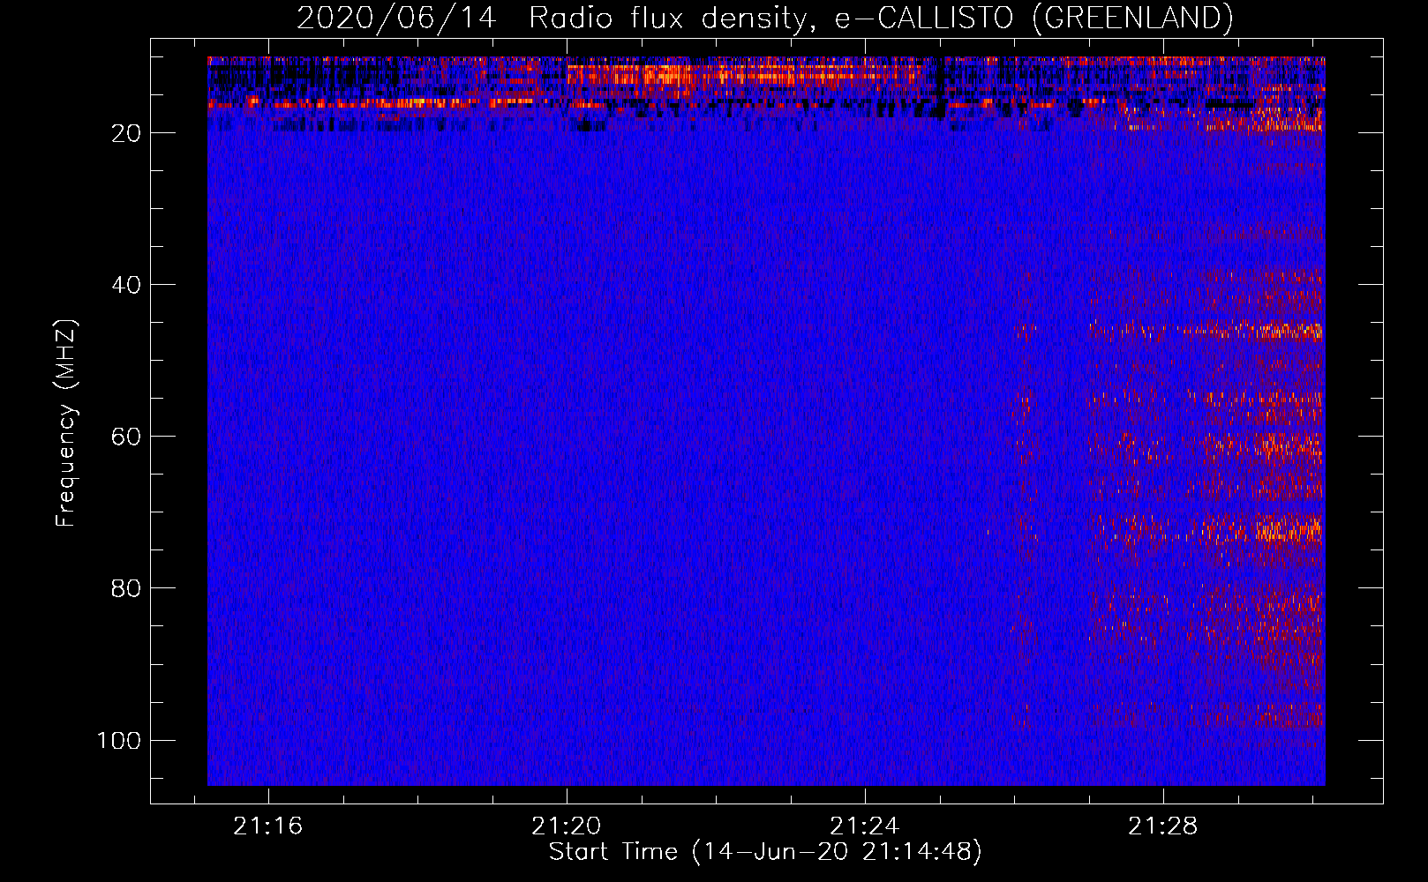Click the 'Frequency (MHZ)' axis label
The width and height of the screenshot is (1428, 882).
pyautogui.click(x=66, y=423)
